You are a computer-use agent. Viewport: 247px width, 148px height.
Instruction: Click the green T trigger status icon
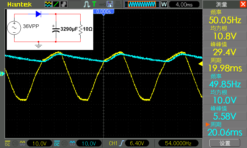94,4
